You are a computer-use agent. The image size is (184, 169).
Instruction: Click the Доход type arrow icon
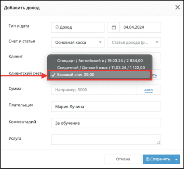[x=57, y=27]
